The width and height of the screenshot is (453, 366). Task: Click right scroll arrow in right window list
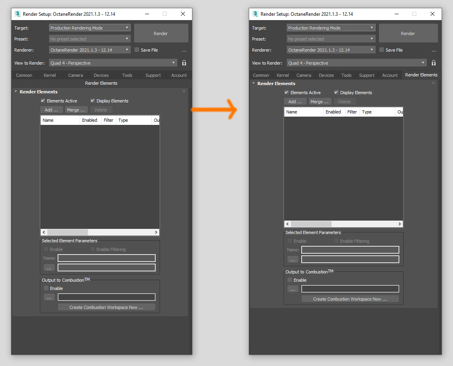pyautogui.click(x=399, y=224)
